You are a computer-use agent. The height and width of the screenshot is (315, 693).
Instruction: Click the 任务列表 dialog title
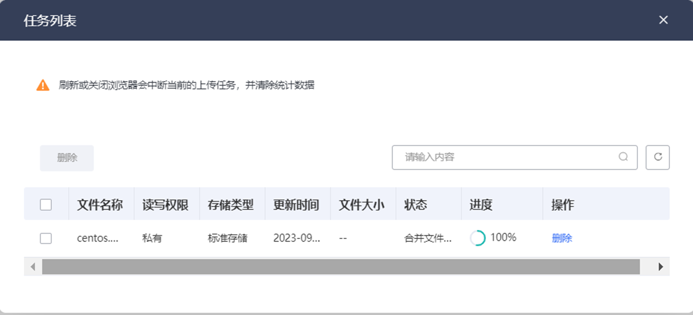point(50,21)
